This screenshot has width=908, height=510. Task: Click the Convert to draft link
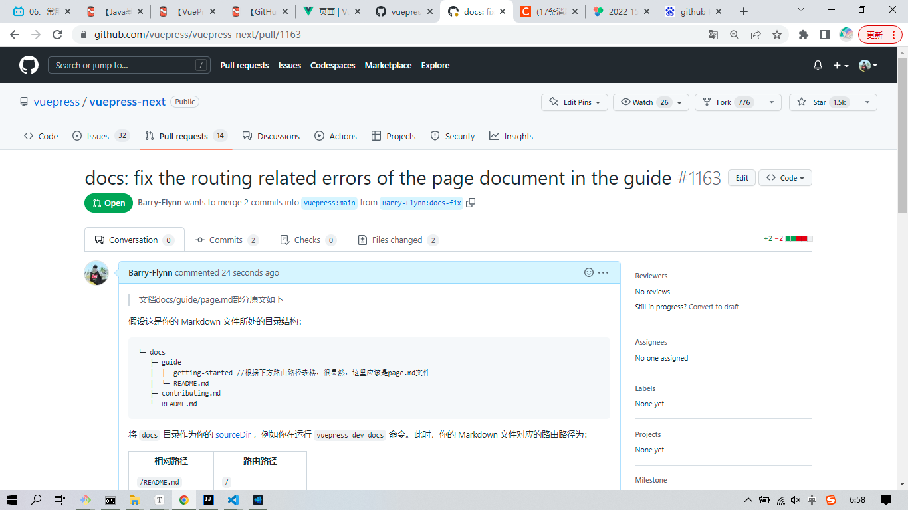point(713,307)
